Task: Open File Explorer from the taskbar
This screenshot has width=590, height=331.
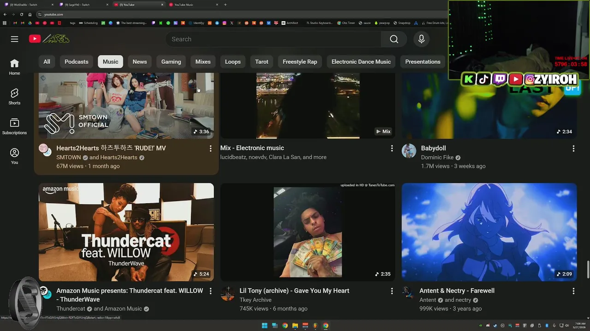Action: (x=295, y=325)
